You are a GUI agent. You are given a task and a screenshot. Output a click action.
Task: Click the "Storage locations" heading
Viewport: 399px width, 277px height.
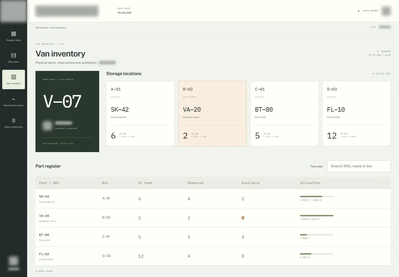pos(124,74)
